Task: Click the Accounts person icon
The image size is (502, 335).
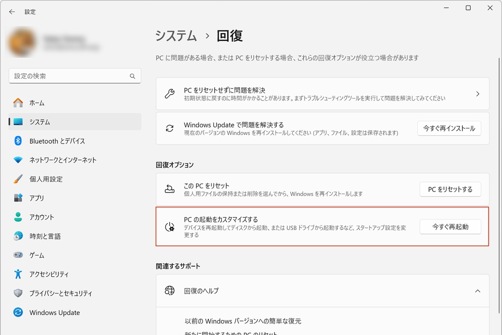Action: point(18,217)
